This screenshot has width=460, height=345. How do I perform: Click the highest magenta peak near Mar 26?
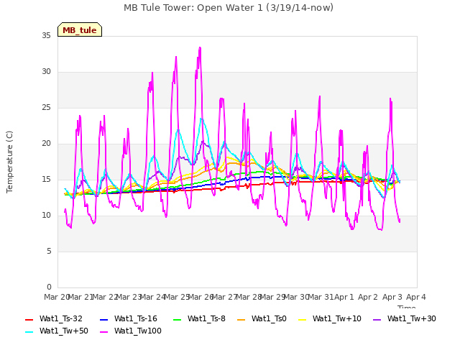point(200,47)
